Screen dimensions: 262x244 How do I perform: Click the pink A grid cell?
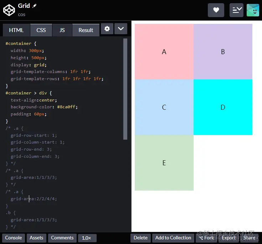tap(164, 52)
